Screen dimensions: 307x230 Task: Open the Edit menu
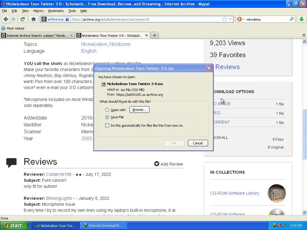pos(14,11)
